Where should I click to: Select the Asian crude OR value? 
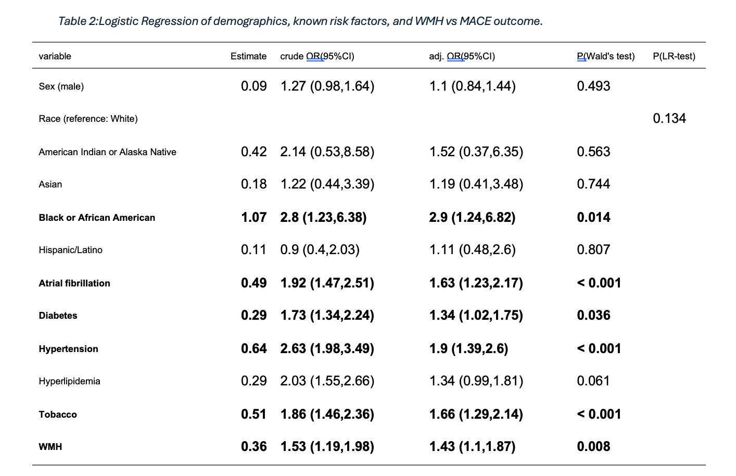pyautogui.click(x=327, y=184)
